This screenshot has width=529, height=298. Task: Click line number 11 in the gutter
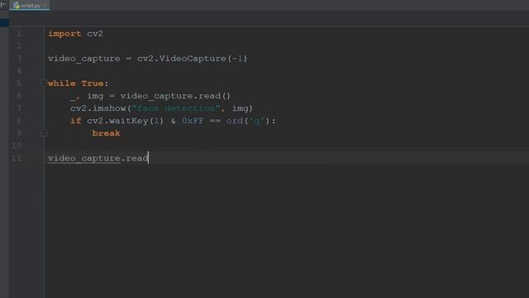click(x=17, y=158)
